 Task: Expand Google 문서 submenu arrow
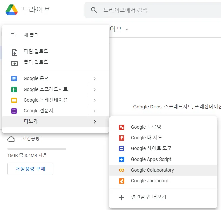[95, 79]
